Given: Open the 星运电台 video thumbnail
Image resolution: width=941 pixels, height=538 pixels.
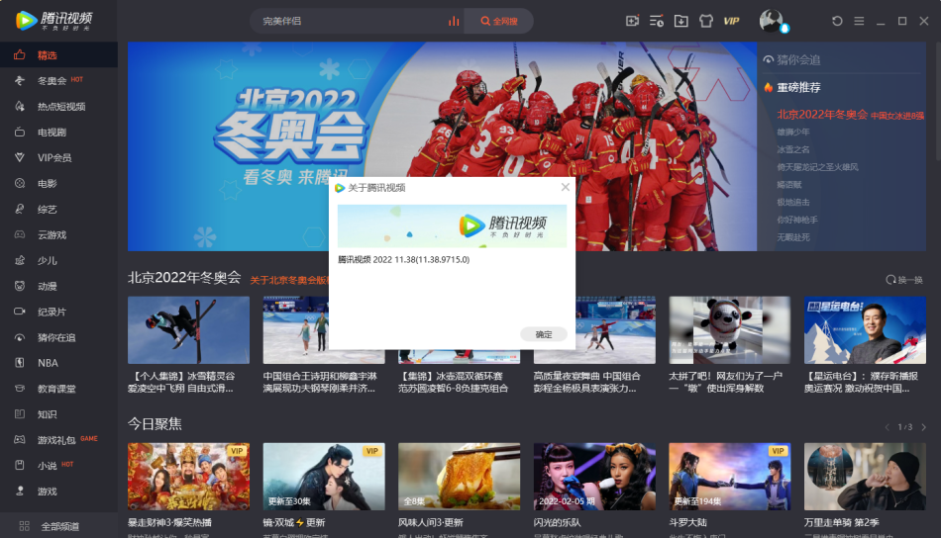Looking at the screenshot, I should pos(865,329).
